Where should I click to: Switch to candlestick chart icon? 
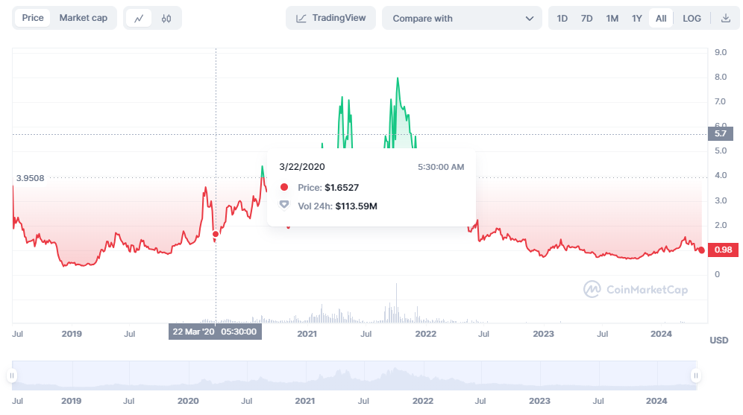(166, 19)
